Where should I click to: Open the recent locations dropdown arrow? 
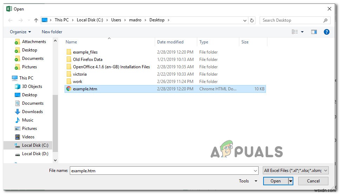point(29,20)
